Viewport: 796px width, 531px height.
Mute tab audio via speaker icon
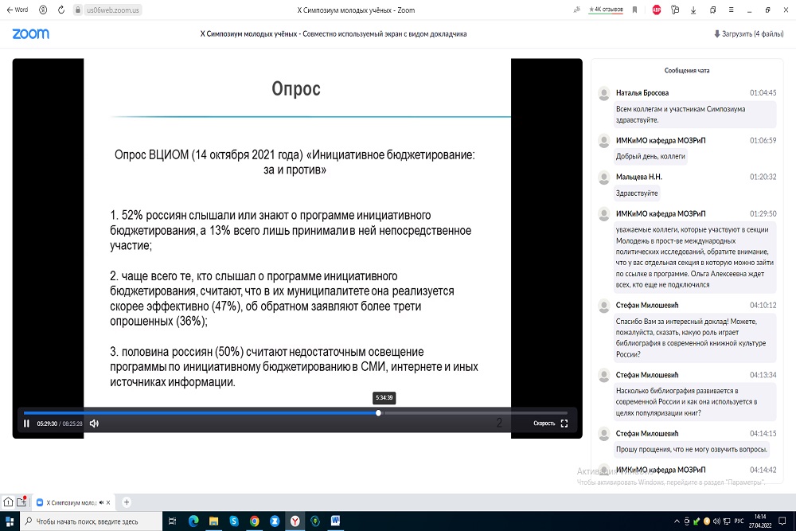pos(100,502)
